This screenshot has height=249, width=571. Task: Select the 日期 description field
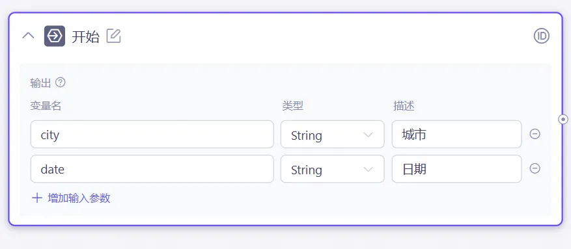(x=456, y=169)
